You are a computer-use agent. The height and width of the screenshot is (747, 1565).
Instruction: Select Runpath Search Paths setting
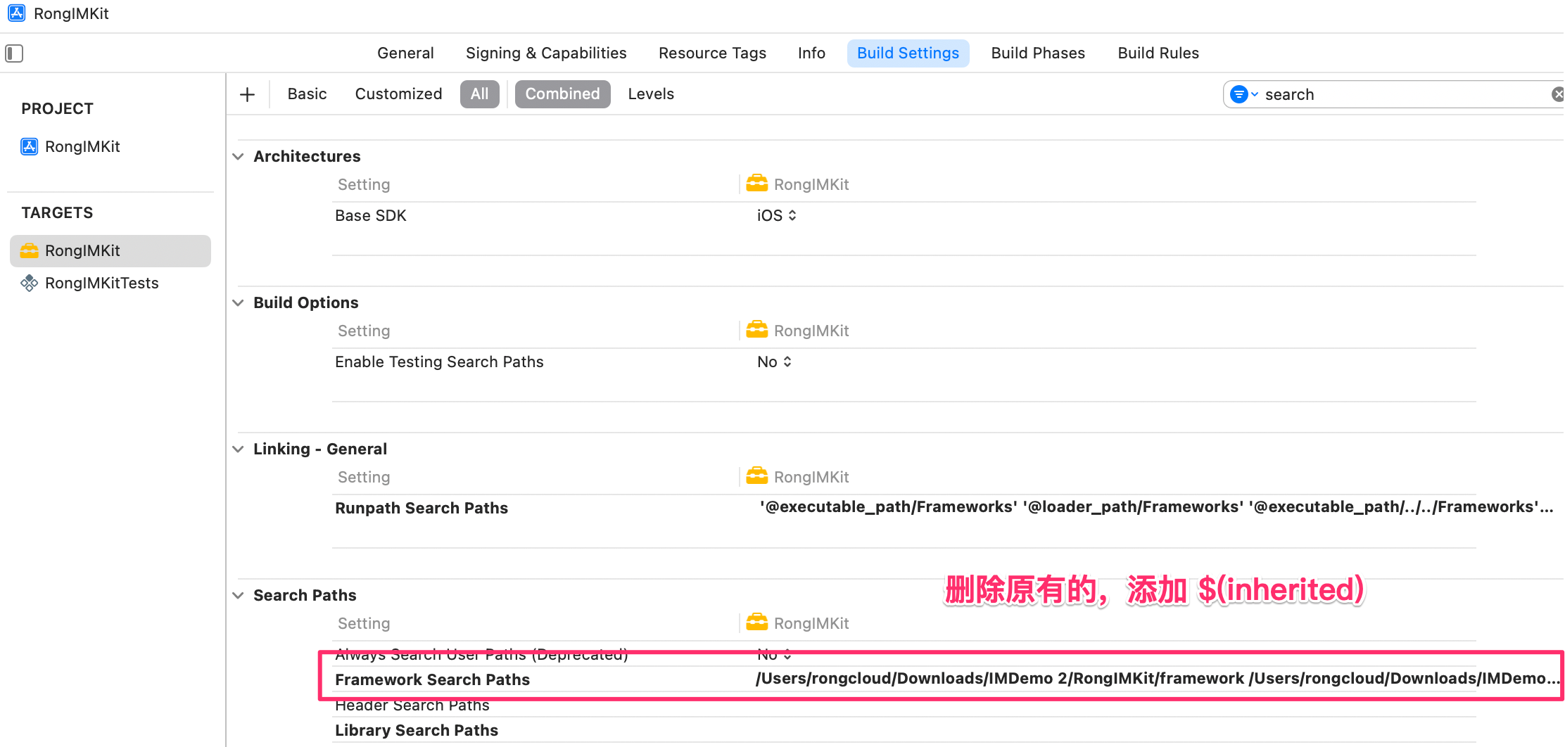(422, 509)
